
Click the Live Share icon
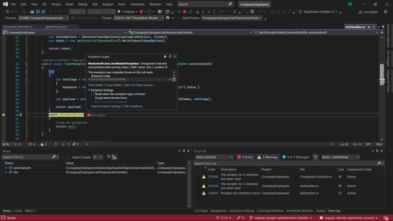[x=360, y=11]
